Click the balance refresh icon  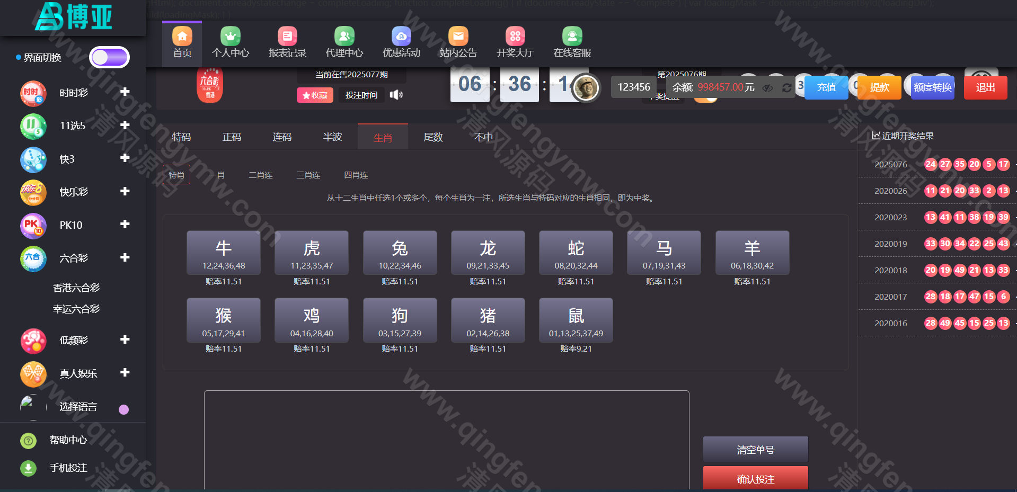click(x=786, y=88)
